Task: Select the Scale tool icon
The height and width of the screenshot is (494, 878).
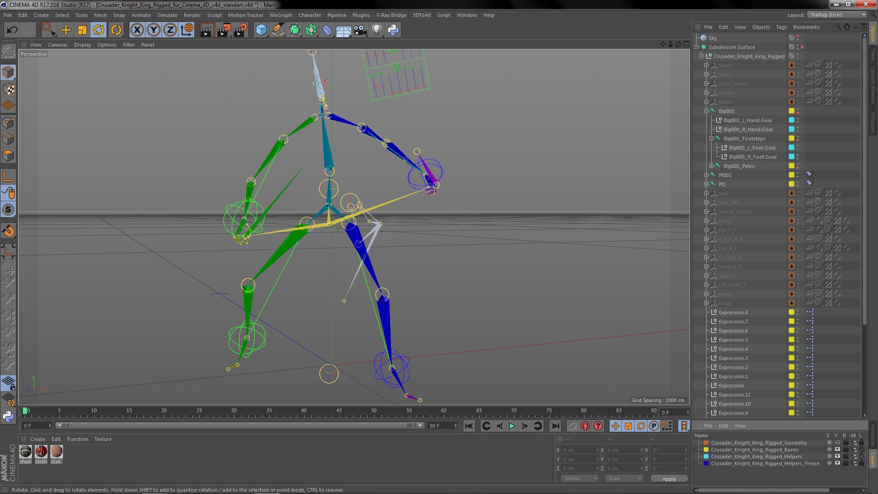Action: [82, 30]
